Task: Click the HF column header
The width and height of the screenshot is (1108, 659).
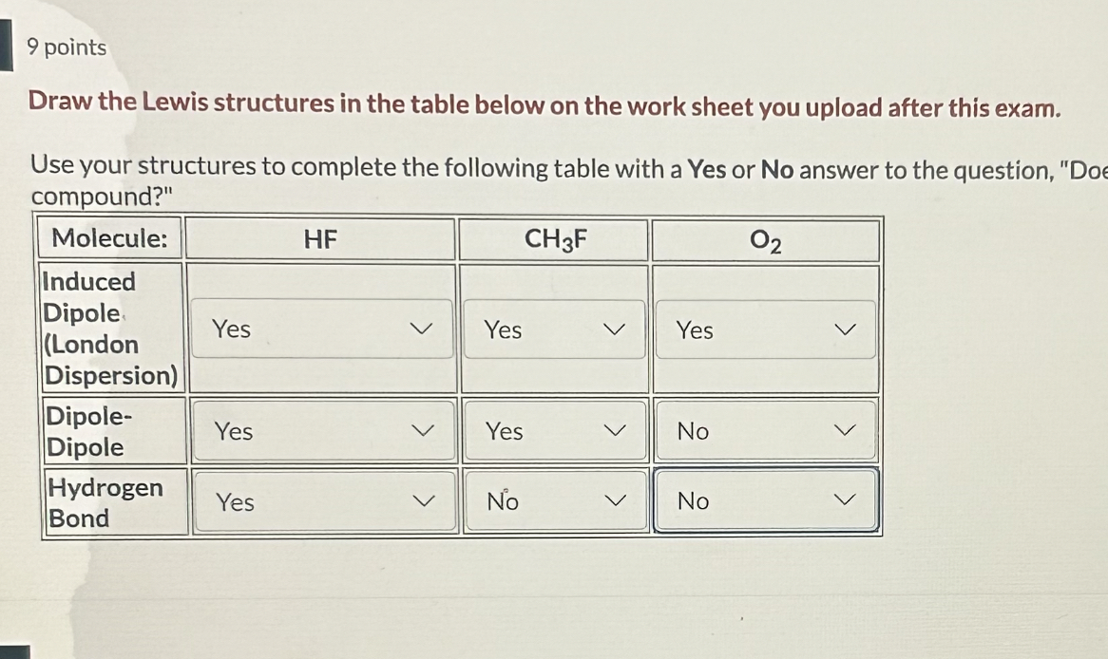Action: pos(320,239)
